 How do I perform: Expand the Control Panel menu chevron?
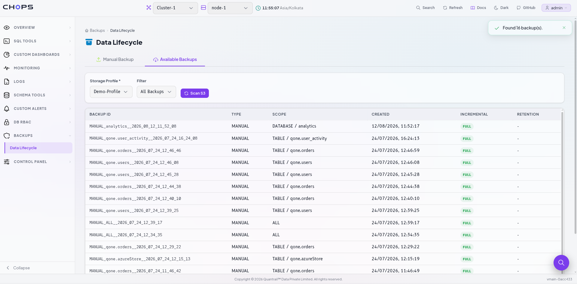70,162
